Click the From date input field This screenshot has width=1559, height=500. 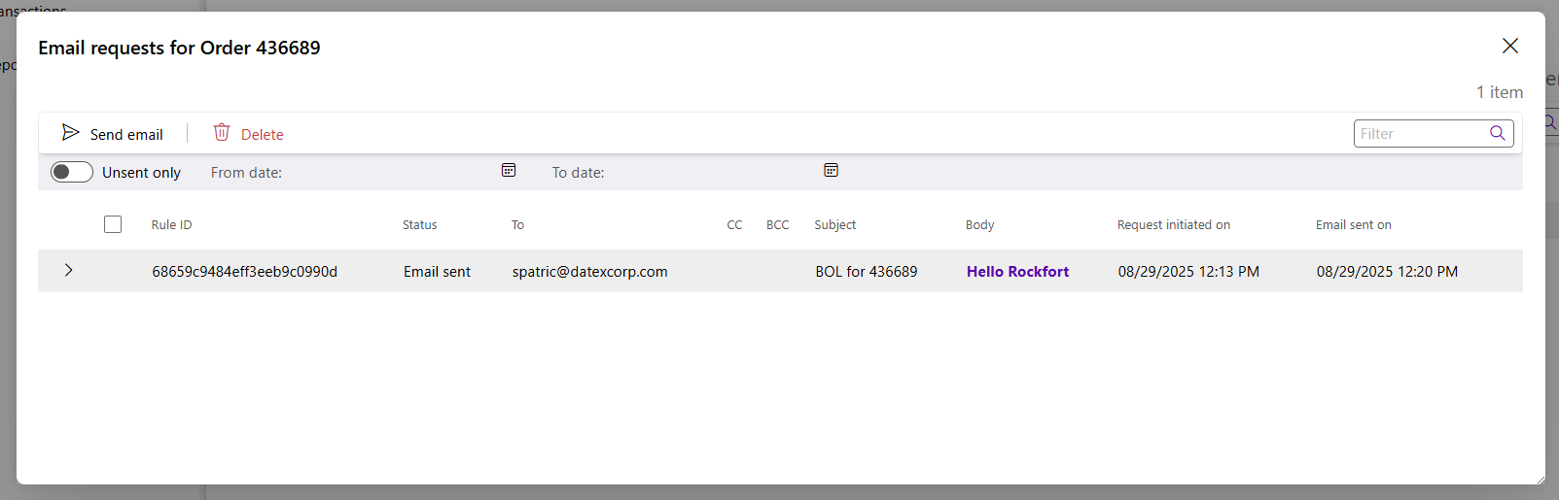click(x=389, y=173)
